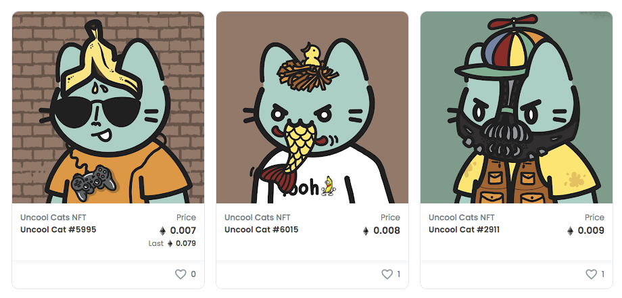Open the Uncool Cat #5995 title
622x298 pixels.
pyautogui.click(x=58, y=230)
